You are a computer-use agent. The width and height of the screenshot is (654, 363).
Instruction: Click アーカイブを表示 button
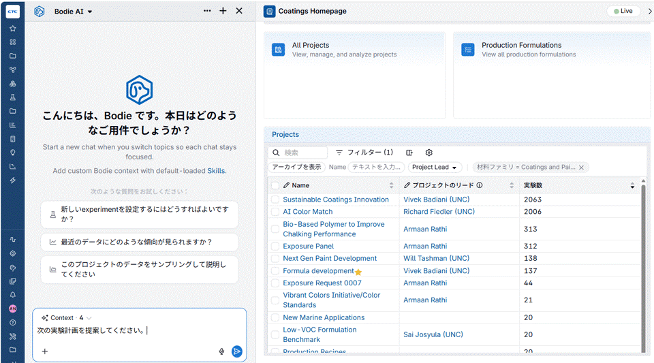[x=296, y=167]
